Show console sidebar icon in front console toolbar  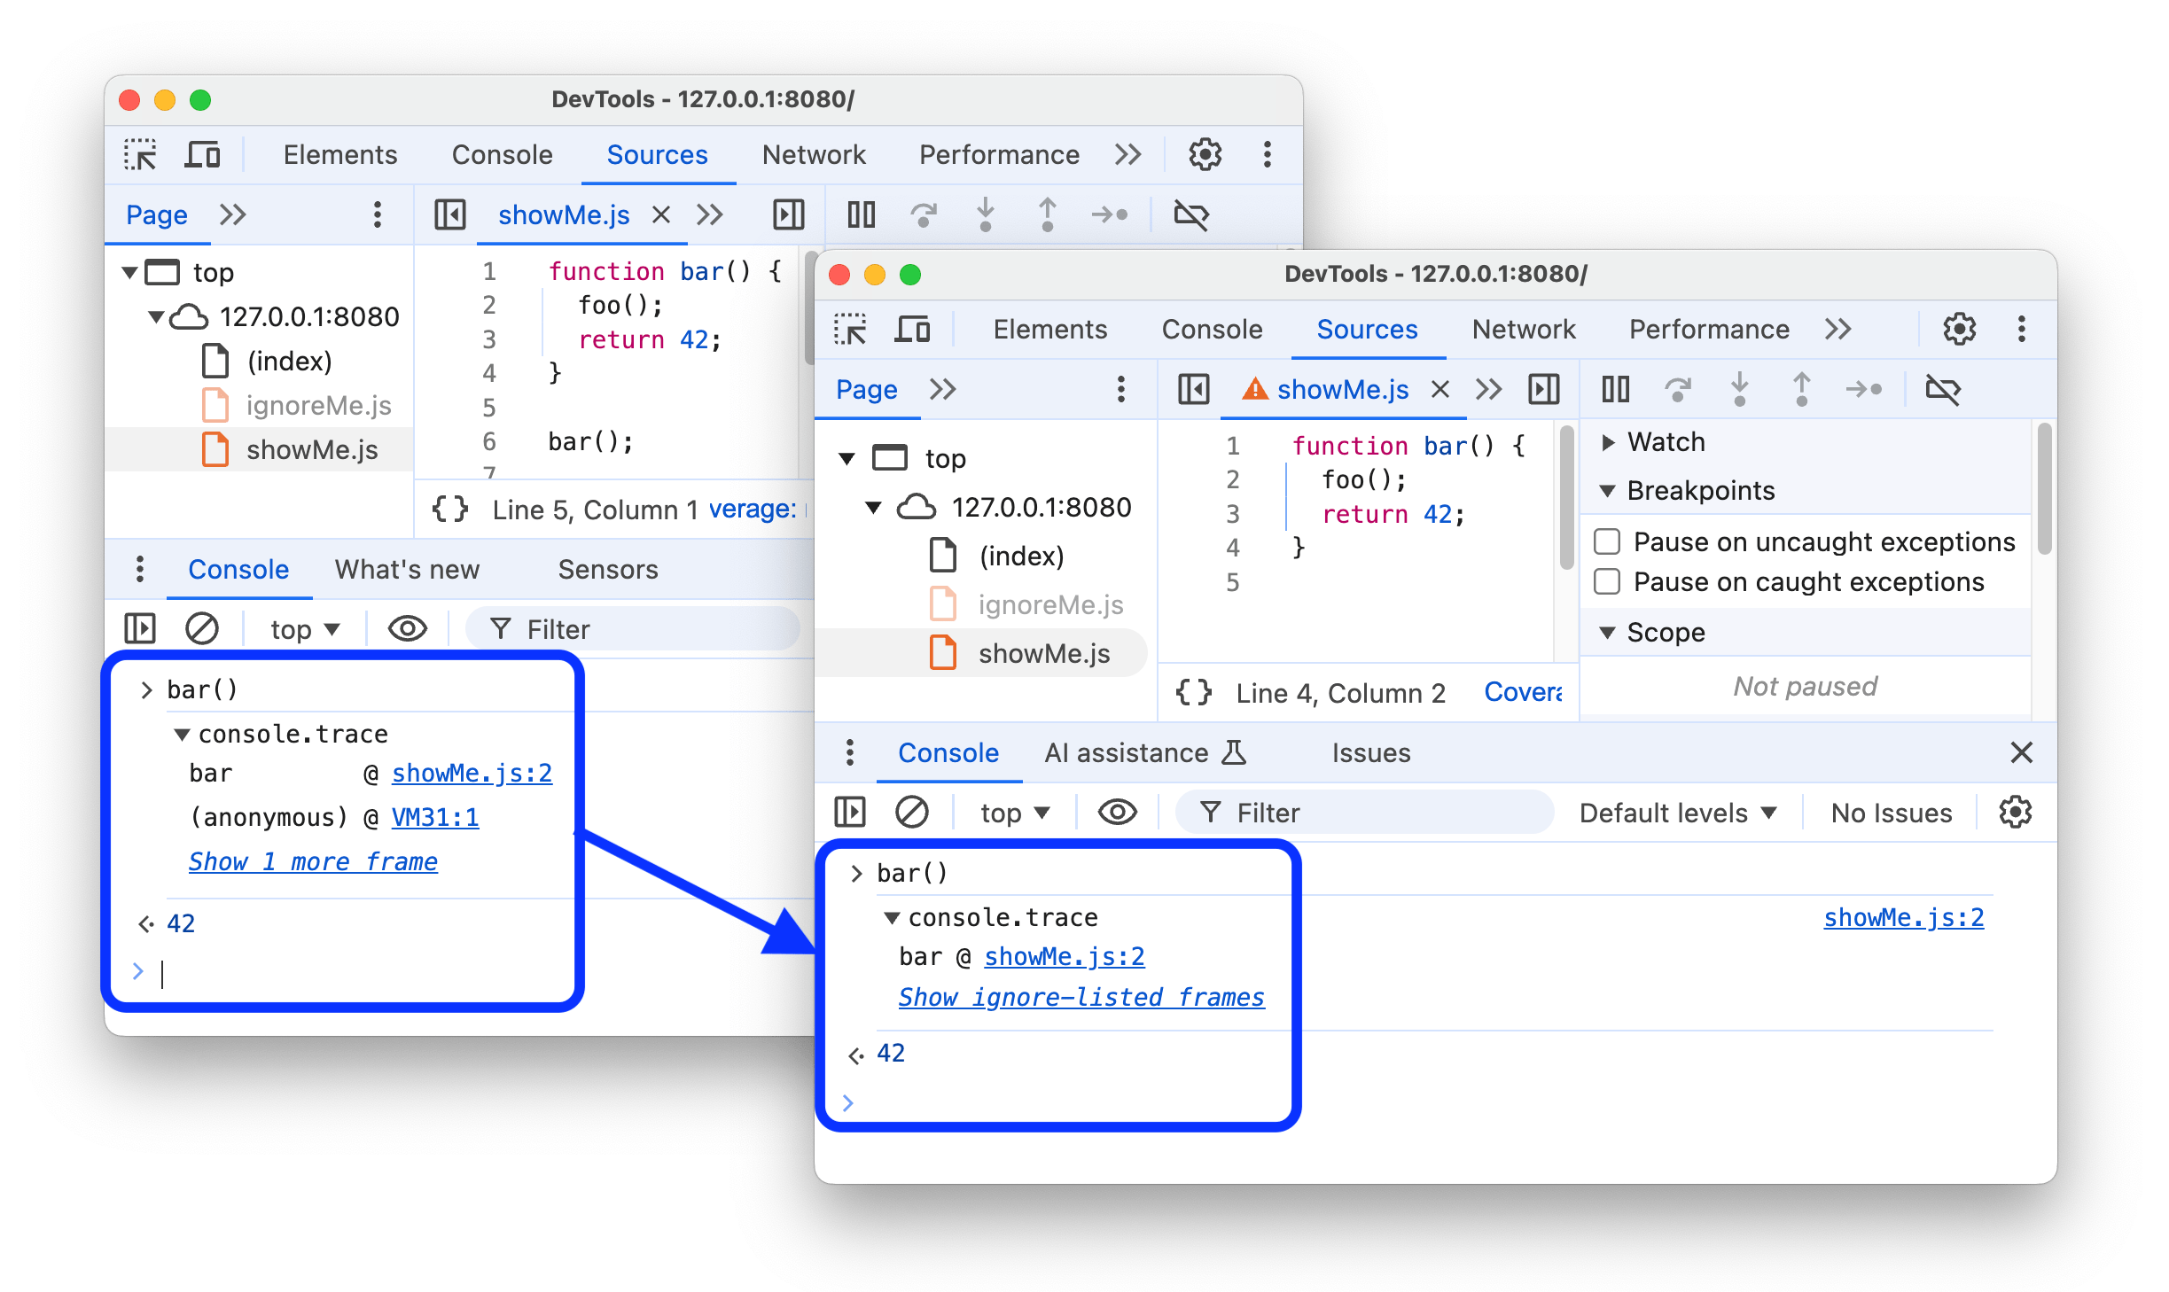tap(849, 812)
